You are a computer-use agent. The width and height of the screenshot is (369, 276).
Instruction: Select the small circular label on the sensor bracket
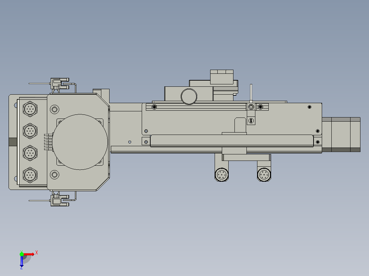pyautogui.click(x=251, y=121)
